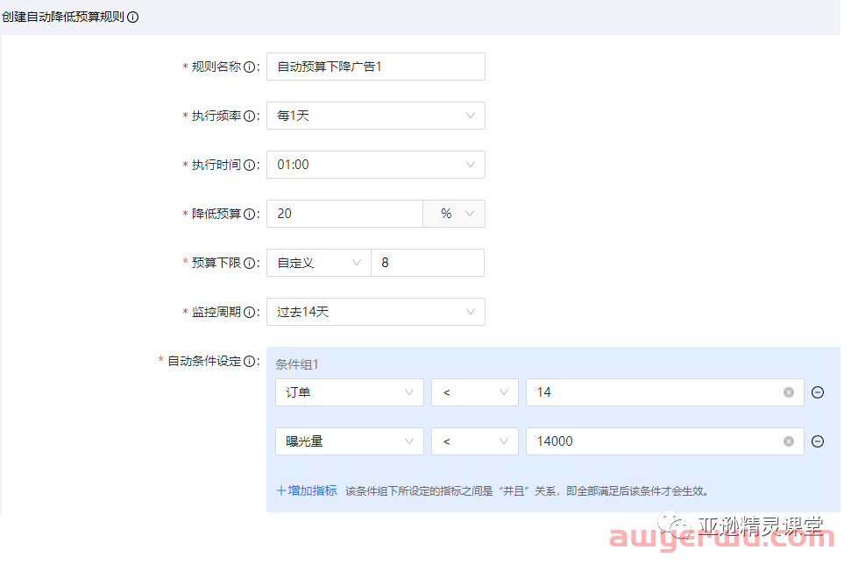Open the operator dropdown in the 订单 row
The width and height of the screenshot is (851, 564).
475,392
